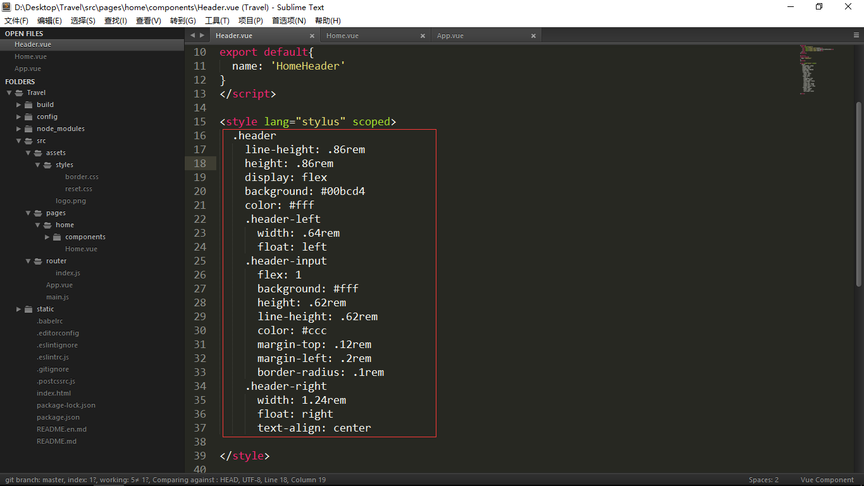Image resolution: width=864 pixels, height=486 pixels.
Task: Select Home.vue in open files
Action: [30, 56]
